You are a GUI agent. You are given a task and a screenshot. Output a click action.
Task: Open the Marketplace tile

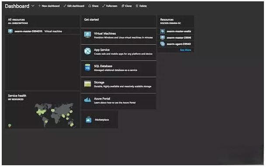(x=100, y=120)
